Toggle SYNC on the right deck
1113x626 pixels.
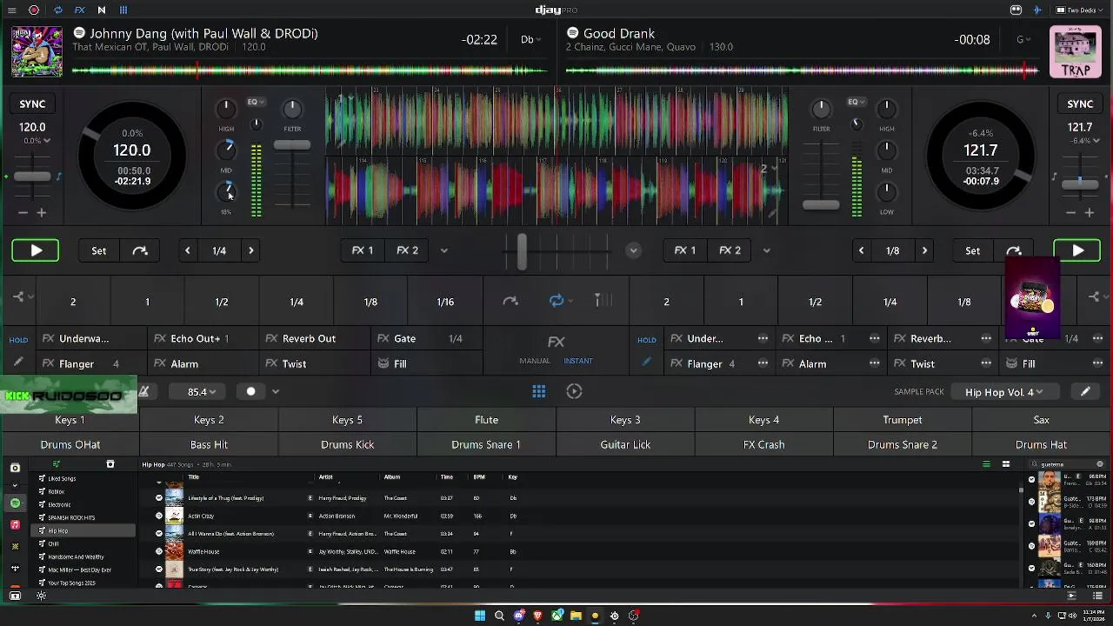1080,104
